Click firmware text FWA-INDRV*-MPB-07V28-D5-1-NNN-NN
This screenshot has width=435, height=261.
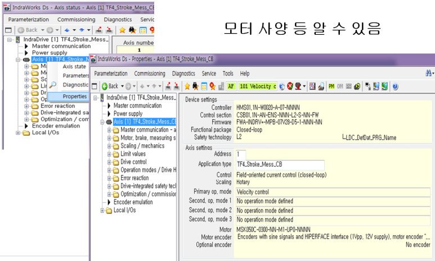[279, 122]
